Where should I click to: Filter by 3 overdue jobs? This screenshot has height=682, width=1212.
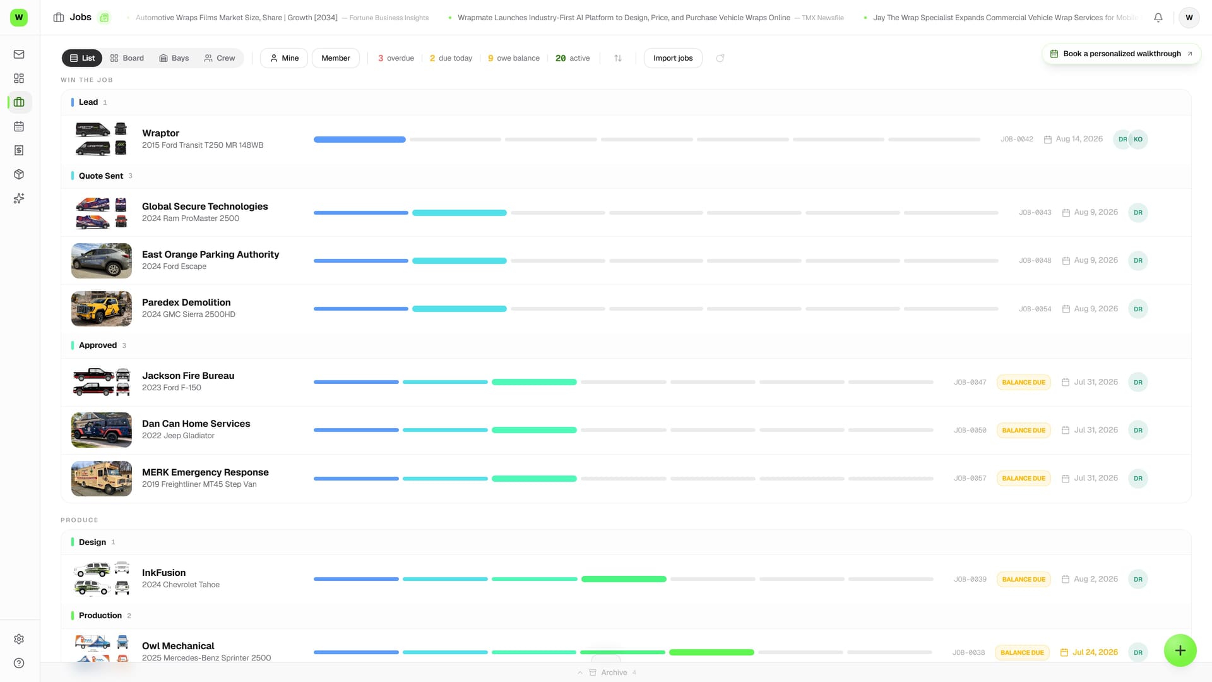tap(396, 58)
